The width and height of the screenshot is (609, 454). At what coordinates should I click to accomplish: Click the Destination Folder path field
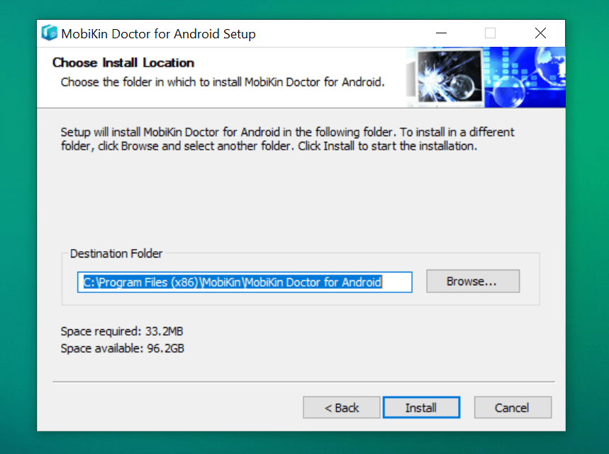(x=245, y=282)
